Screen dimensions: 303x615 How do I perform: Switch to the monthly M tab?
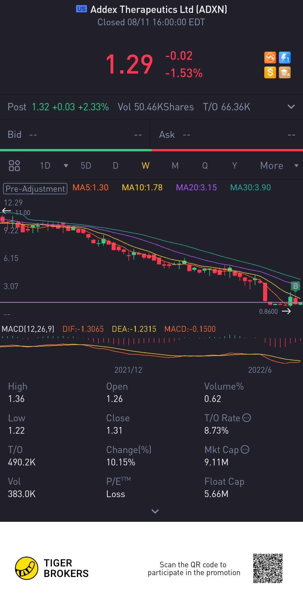click(175, 166)
